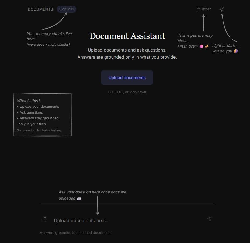Click "PDF, TXT, or Markdown" hint text
The width and height of the screenshot is (250, 243).
click(127, 92)
